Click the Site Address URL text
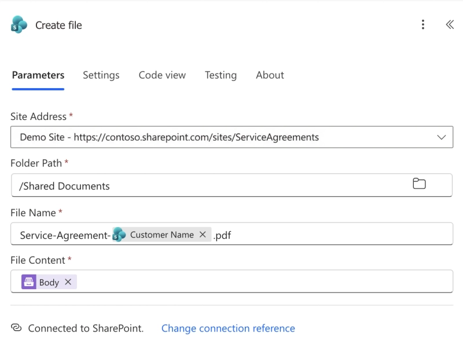Image resolution: width=463 pixels, height=354 pixels. pyautogui.click(x=196, y=137)
